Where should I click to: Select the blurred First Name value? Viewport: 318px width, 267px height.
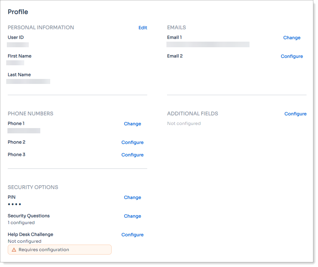pos(15,63)
